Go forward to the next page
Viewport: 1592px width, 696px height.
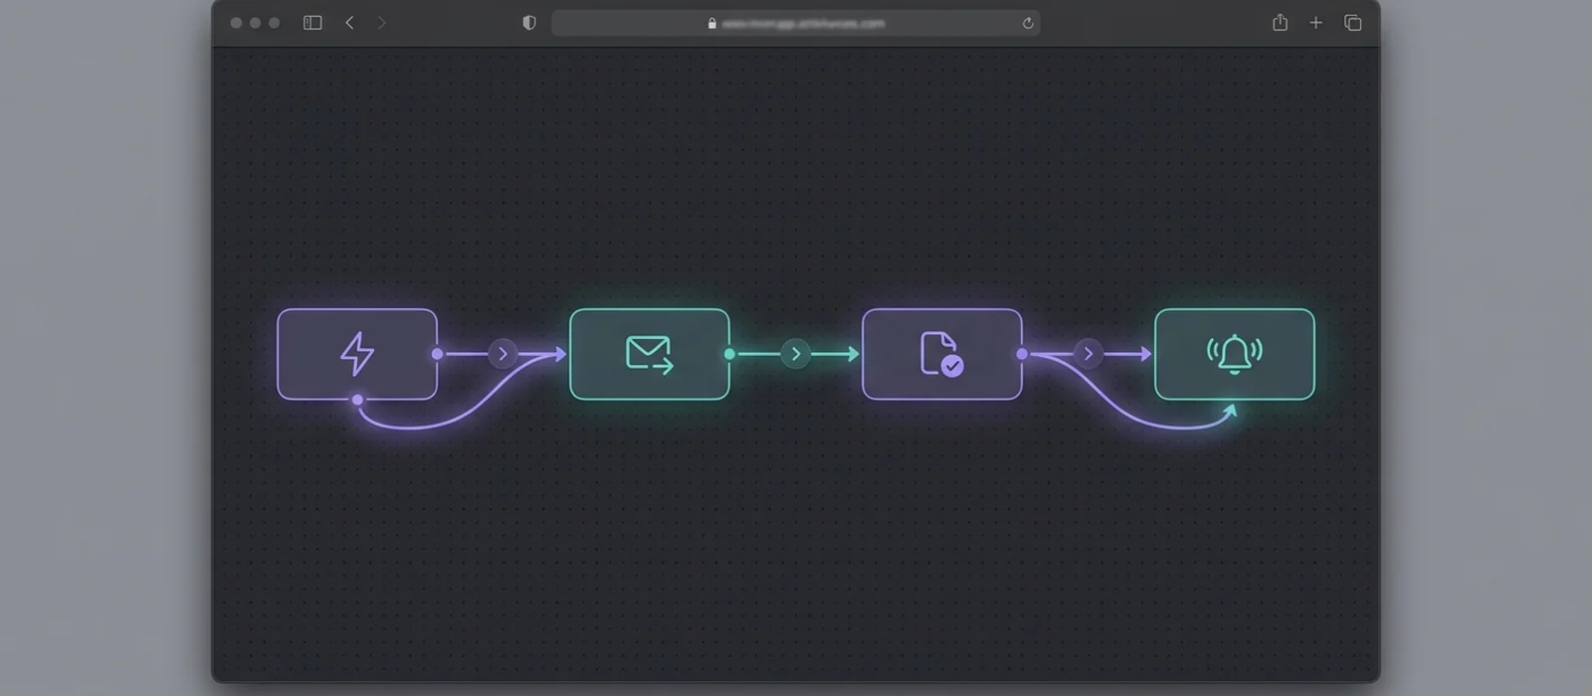[381, 23]
